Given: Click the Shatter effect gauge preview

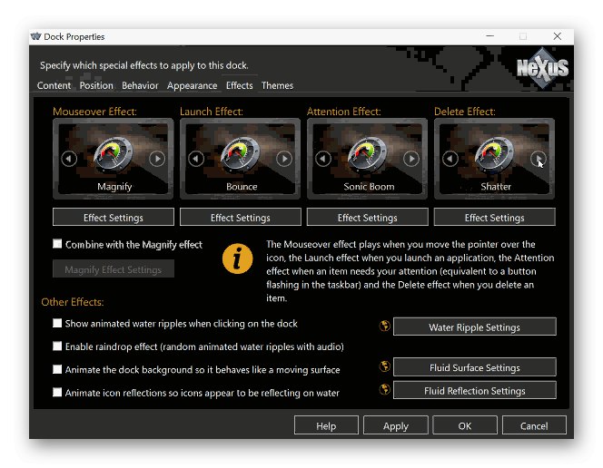Looking at the screenshot, I should 494,154.
